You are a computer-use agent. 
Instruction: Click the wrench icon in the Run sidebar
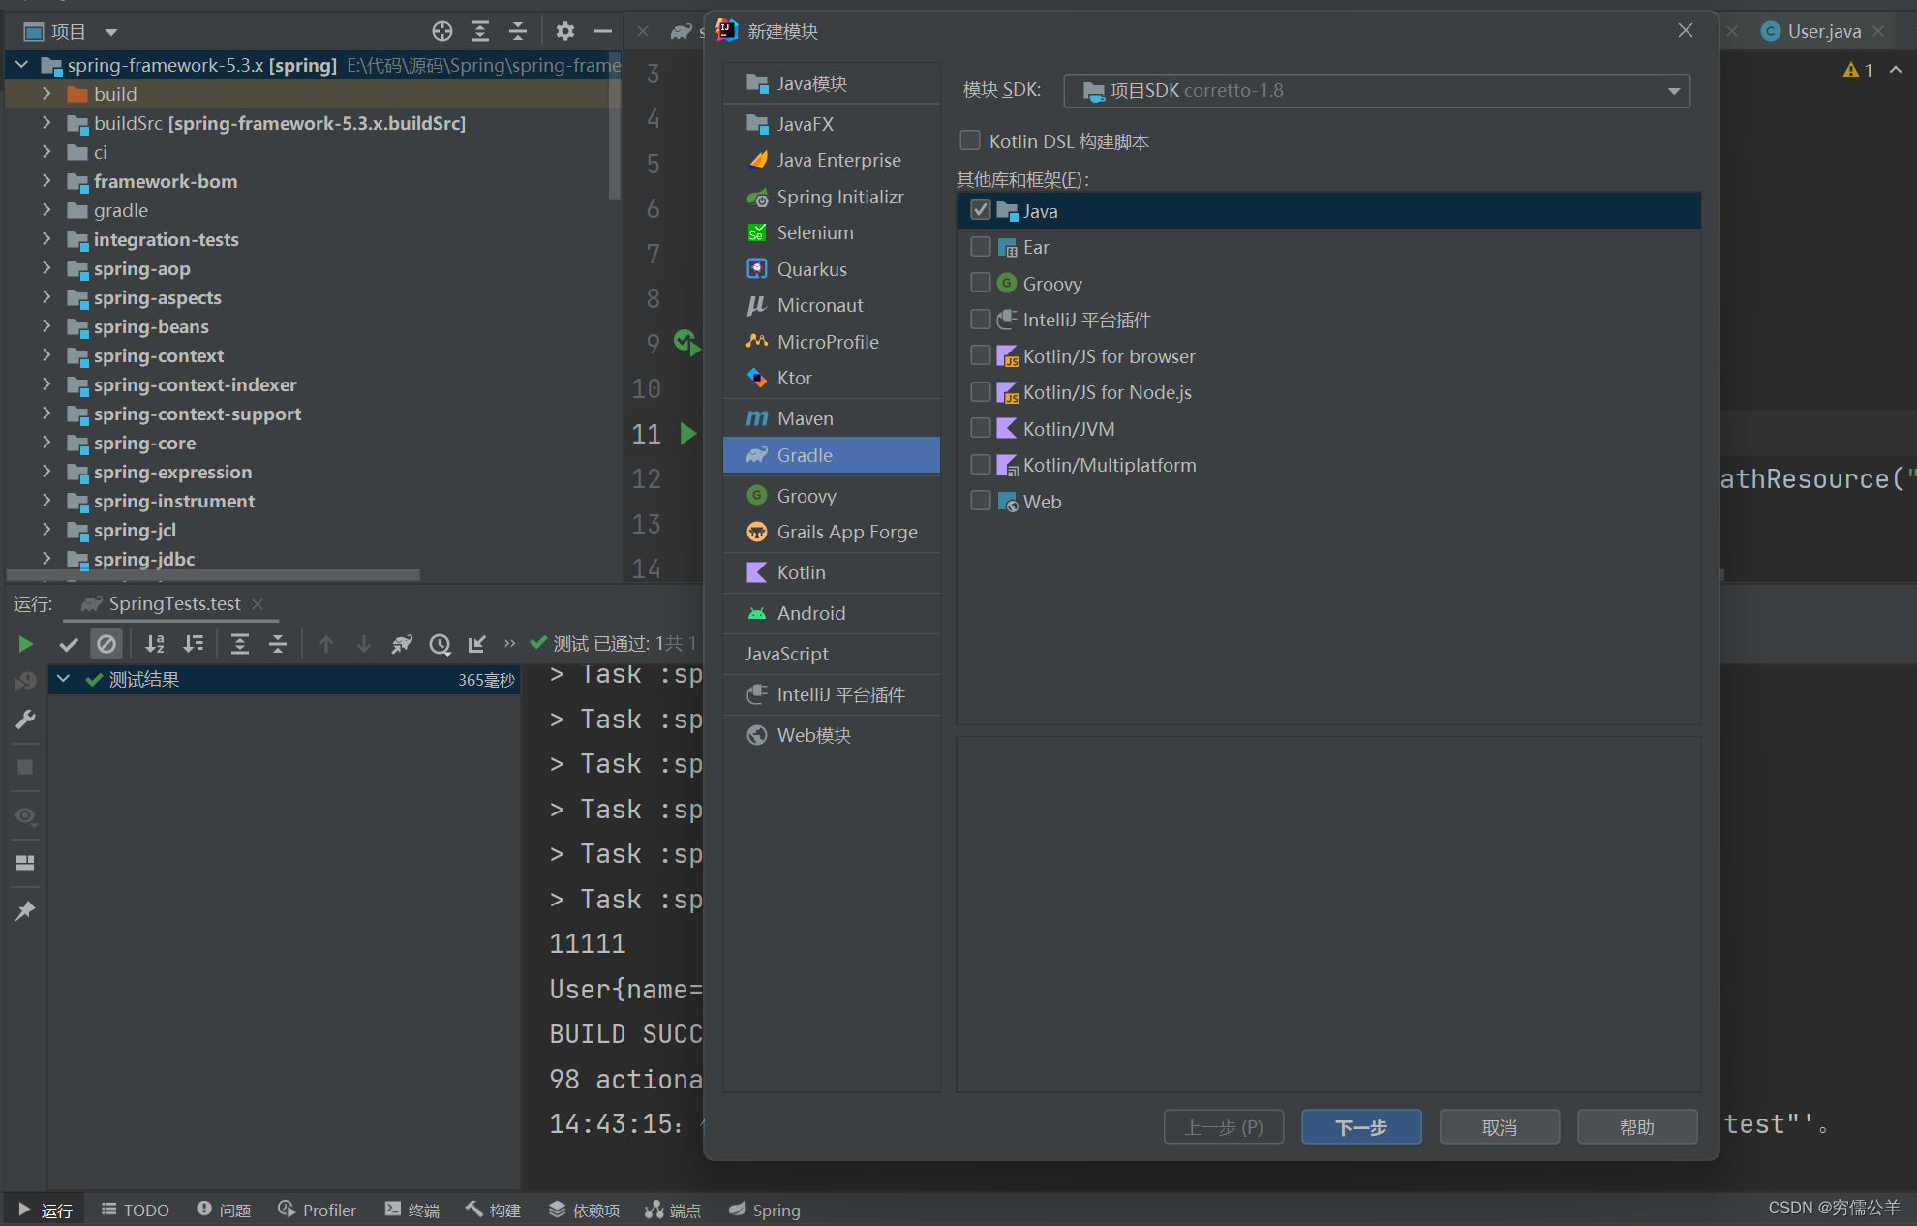25,719
